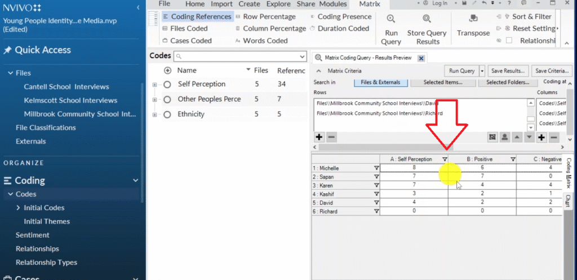The image size is (577, 280).
Task: Collapse the Files group in Quick Access
Action: pos(10,73)
